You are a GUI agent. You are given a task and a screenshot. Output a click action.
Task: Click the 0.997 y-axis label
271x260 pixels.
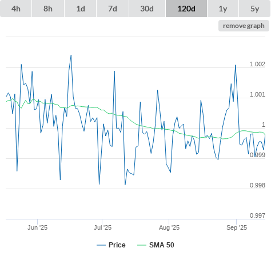tap(257, 215)
